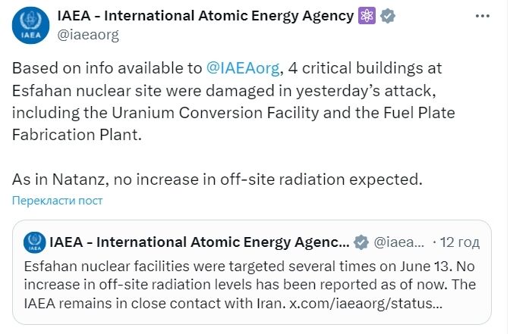
Task: Open the quoted post's small IAEA avatar
Action: click(x=35, y=242)
